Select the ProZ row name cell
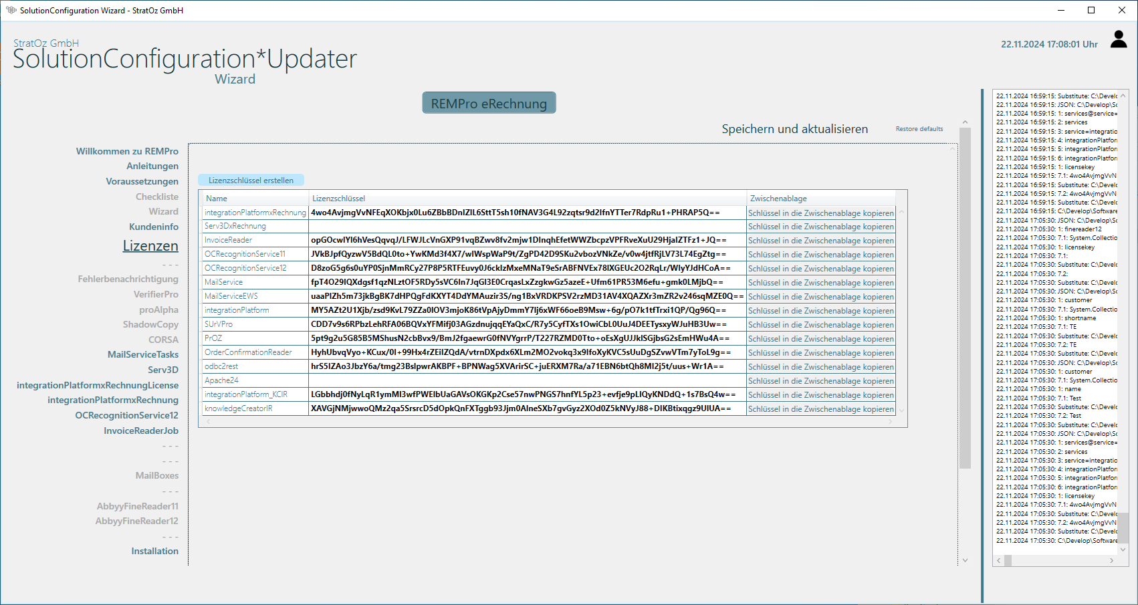 (x=254, y=338)
